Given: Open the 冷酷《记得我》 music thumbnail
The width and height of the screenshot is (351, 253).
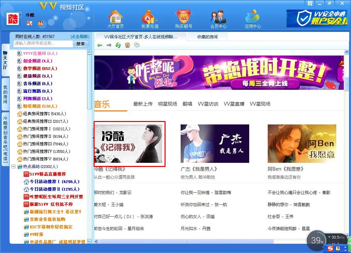Looking at the screenshot, I should pyautogui.click(x=130, y=144).
